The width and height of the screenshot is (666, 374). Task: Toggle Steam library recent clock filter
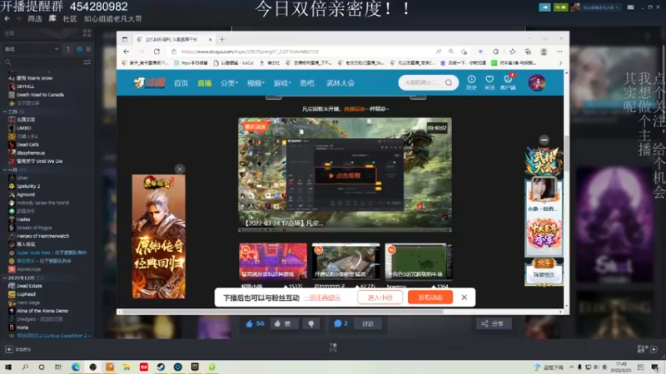pos(79,49)
